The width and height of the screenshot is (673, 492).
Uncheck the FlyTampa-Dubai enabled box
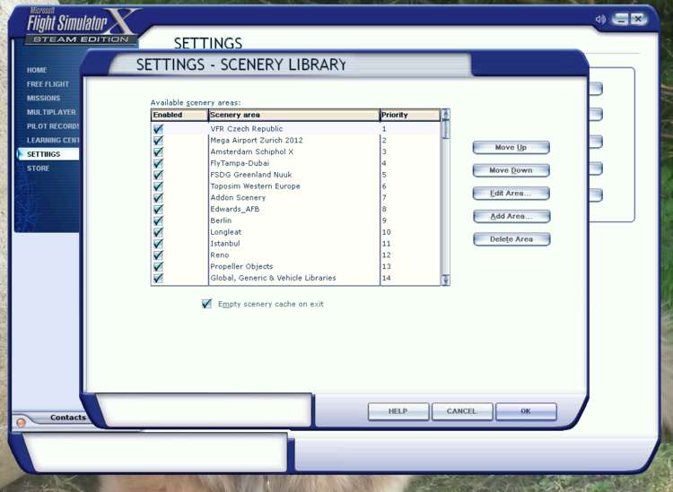[x=158, y=163]
